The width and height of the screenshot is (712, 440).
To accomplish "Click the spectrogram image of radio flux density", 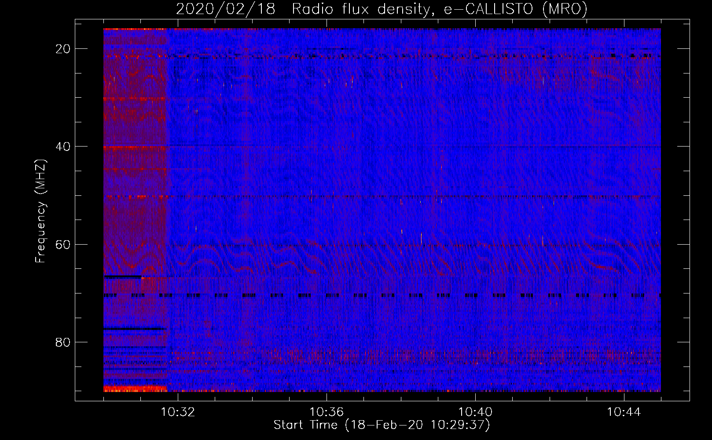I will tap(382, 210).
